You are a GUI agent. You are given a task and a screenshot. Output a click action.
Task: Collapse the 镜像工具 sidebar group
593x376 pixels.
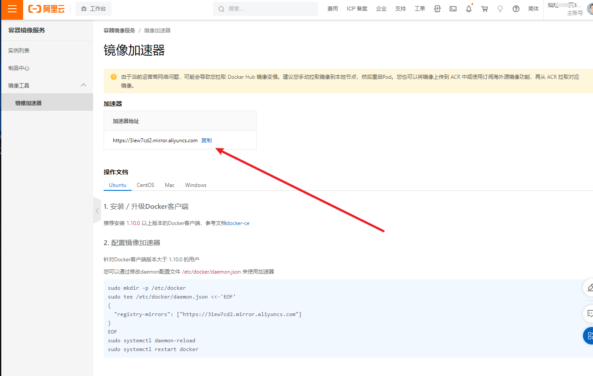click(47, 85)
